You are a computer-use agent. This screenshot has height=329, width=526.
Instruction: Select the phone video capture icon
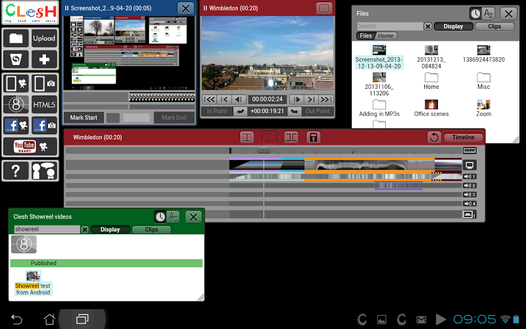pyautogui.click(x=16, y=84)
